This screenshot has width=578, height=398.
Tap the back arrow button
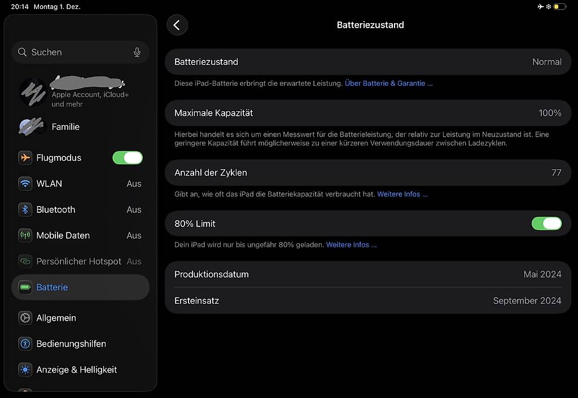[177, 25]
